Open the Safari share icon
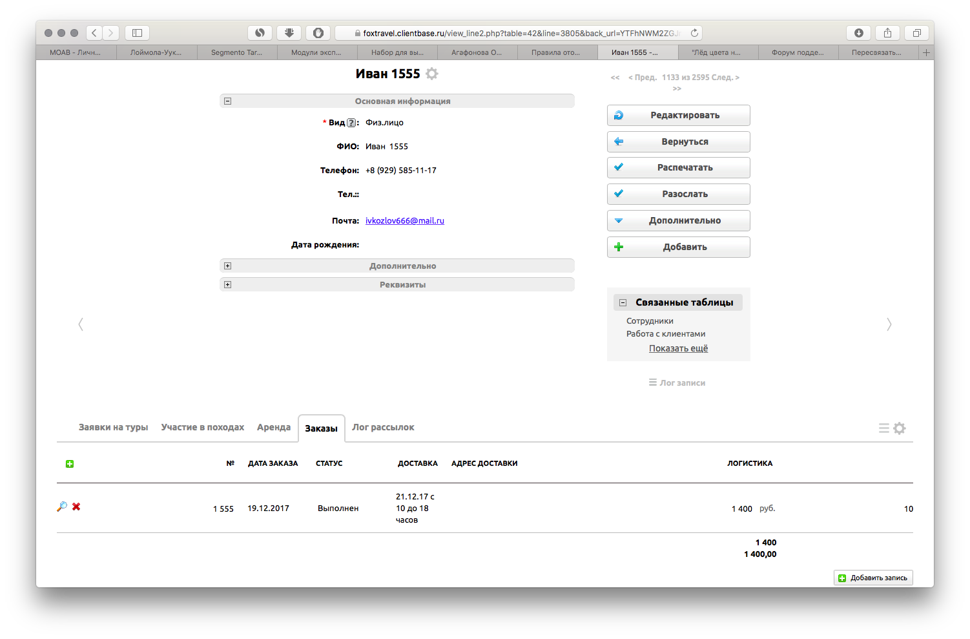Viewport: 970px width, 639px height. point(887,32)
